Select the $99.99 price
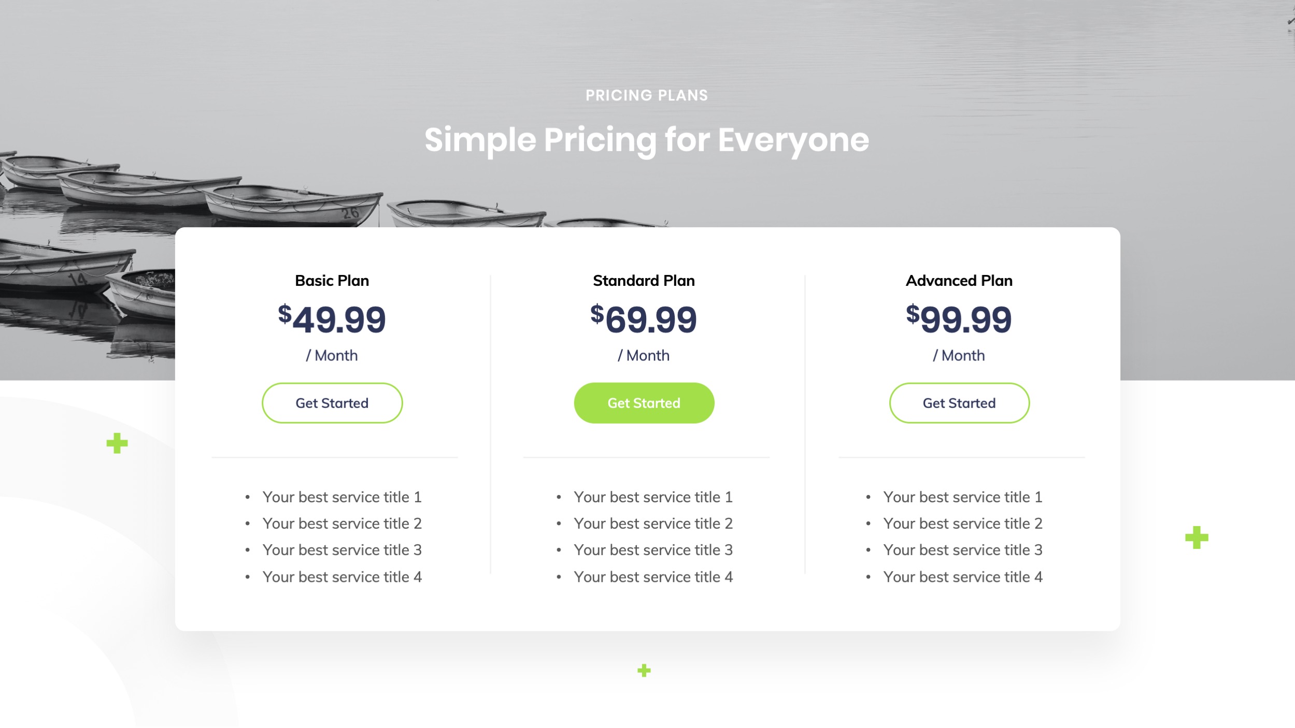Image resolution: width=1295 pixels, height=728 pixels. coord(959,319)
